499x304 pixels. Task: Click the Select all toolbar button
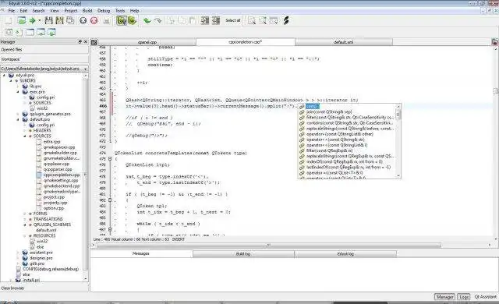pyautogui.click(x=232, y=21)
